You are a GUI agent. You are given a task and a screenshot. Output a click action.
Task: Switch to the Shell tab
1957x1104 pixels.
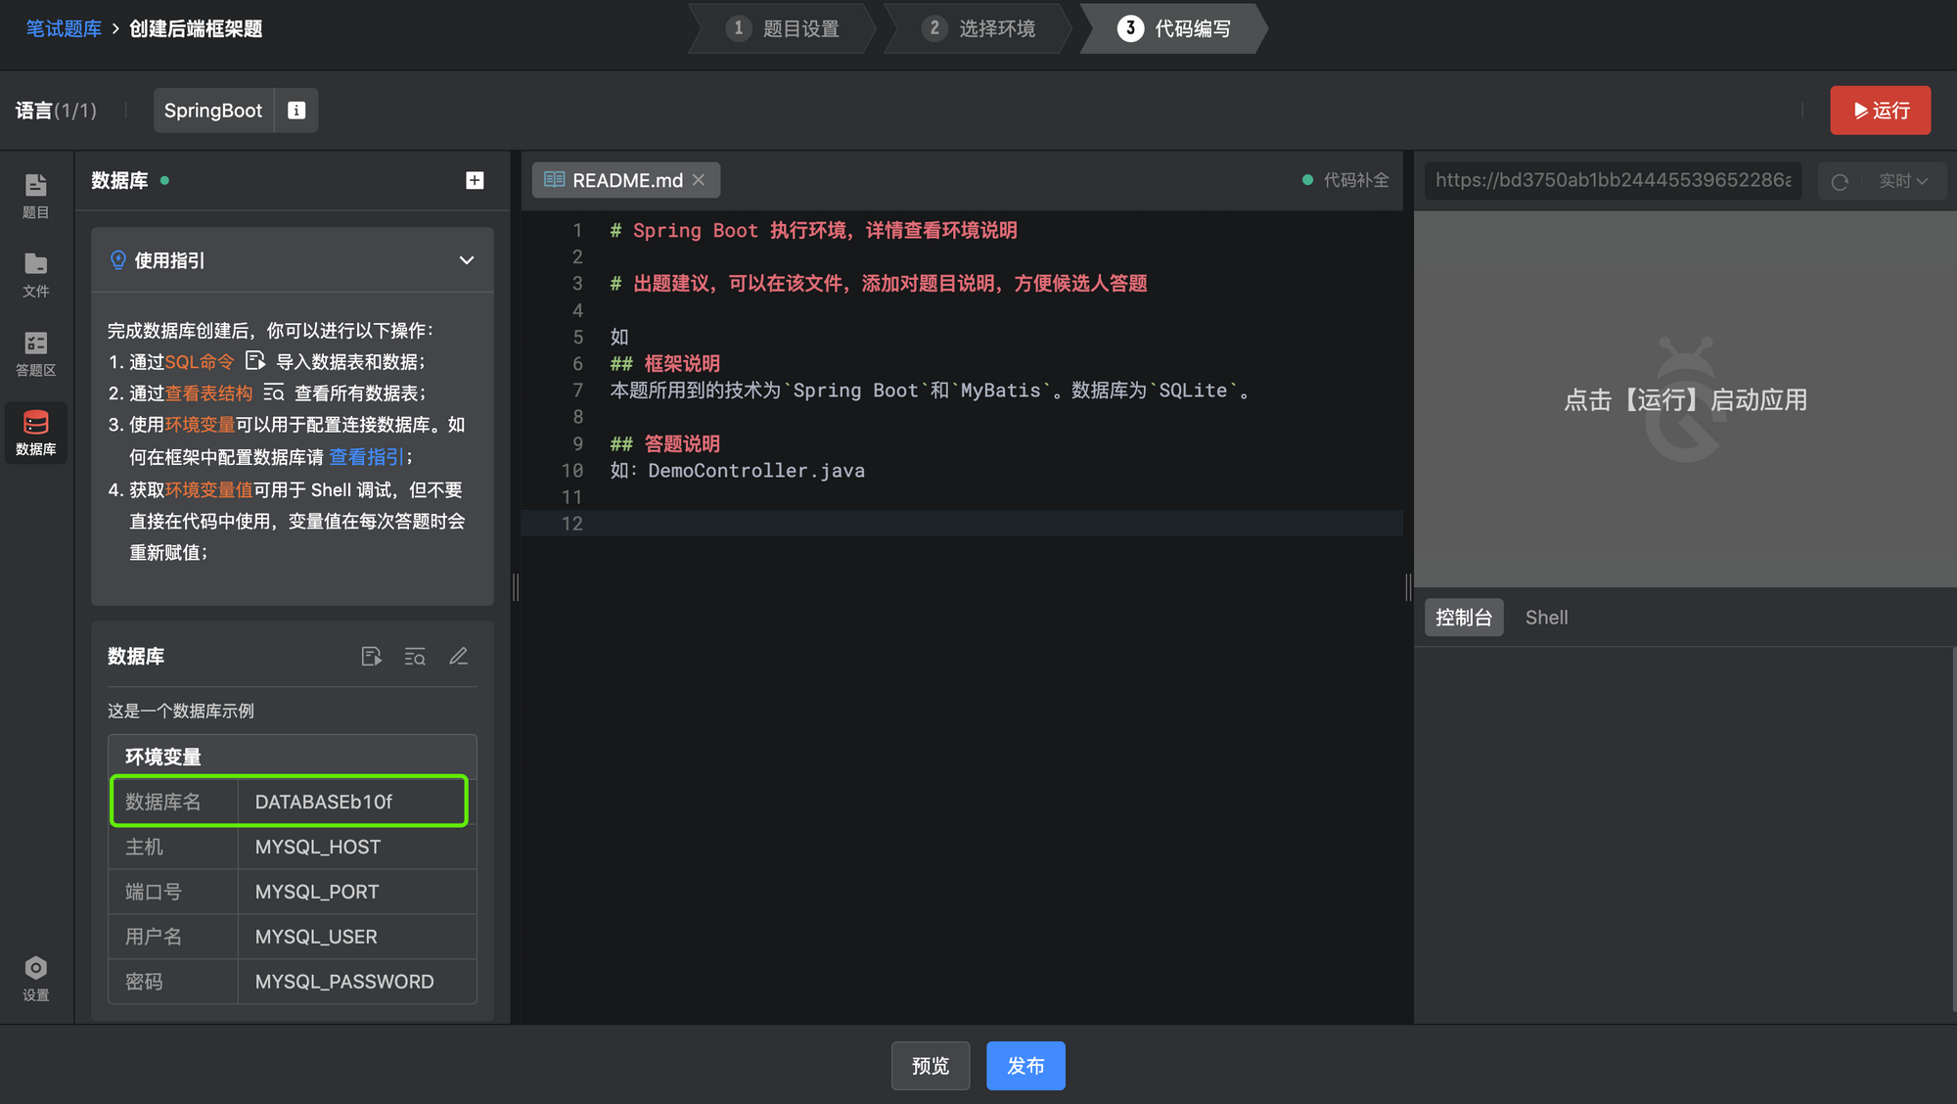1546,618
